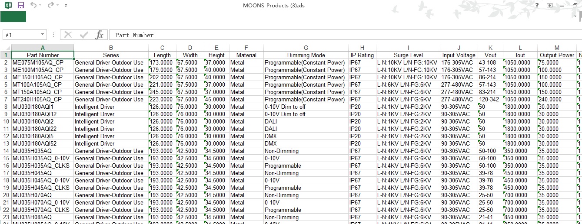Screen dimensions: 582x224
Task: Click the Redo arrow icon
Action: point(50,5)
